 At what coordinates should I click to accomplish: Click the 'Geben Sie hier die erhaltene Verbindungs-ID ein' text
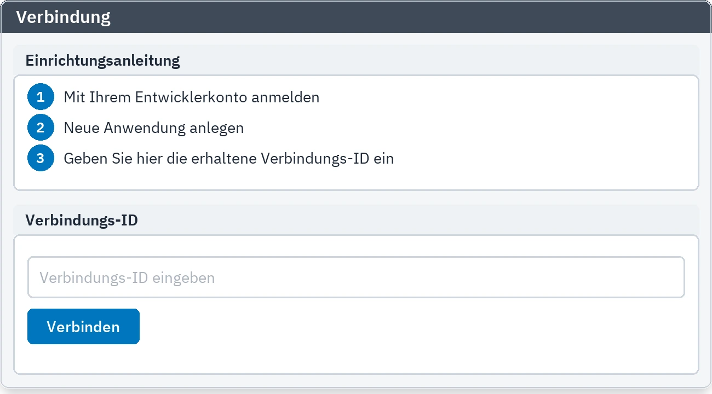pos(229,159)
